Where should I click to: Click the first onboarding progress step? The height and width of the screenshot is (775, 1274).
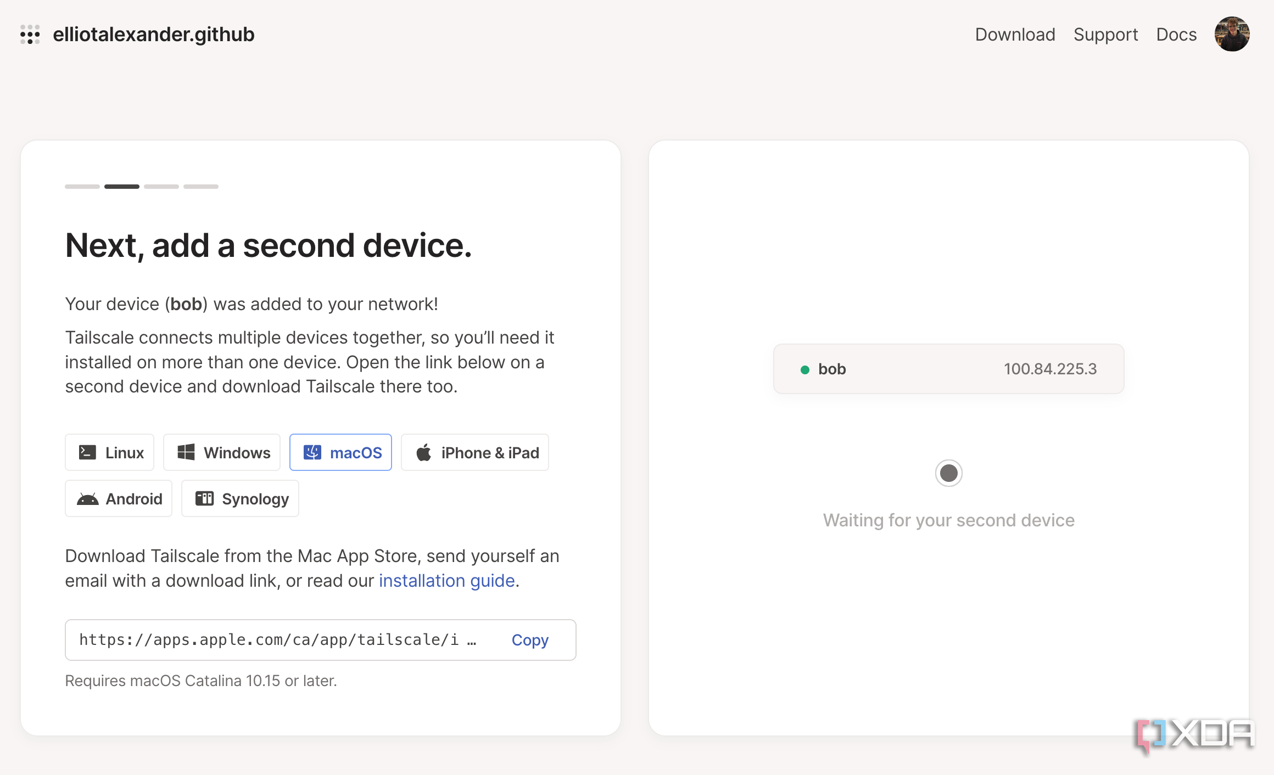82,187
